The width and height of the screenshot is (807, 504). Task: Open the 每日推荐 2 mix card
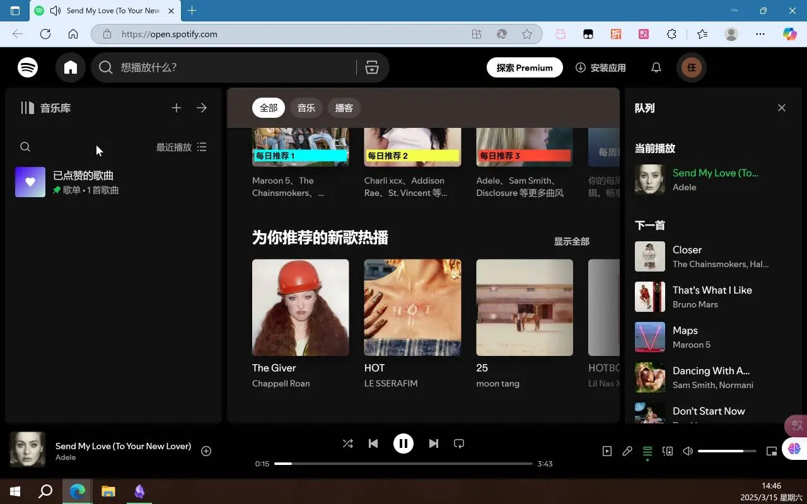point(412,147)
